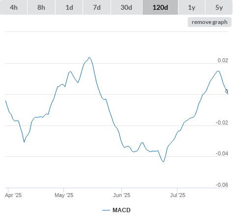This screenshot has width=233, height=223.
Task: Click the MACD peak point in mid-May
Action: tap(89, 57)
